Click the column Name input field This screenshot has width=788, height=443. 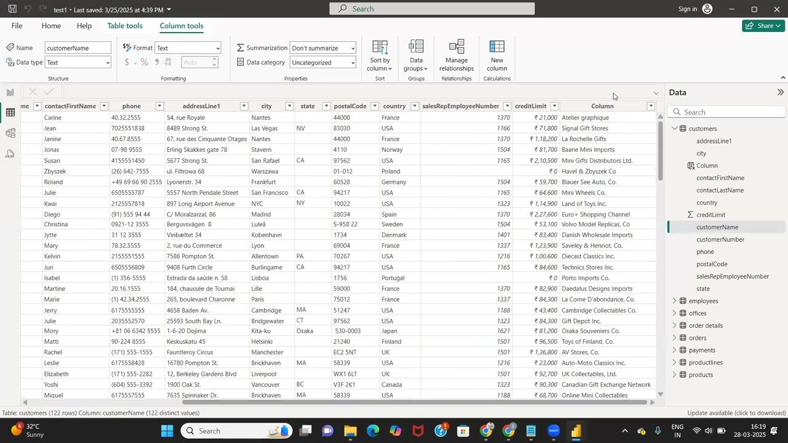(78, 48)
